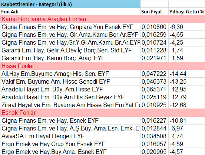Select Ergo Emek ve Hay.Büy.Ama. Esnek EYF cell
The width and height of the screenshot is (205, 155).
(70, 152)
